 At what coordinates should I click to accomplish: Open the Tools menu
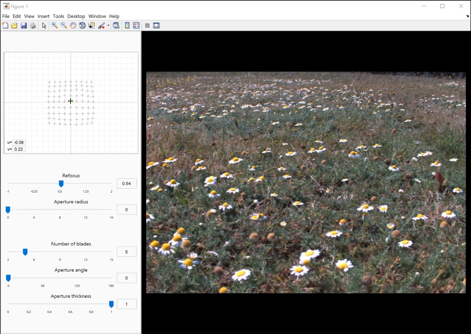click(x=58, y=16)
